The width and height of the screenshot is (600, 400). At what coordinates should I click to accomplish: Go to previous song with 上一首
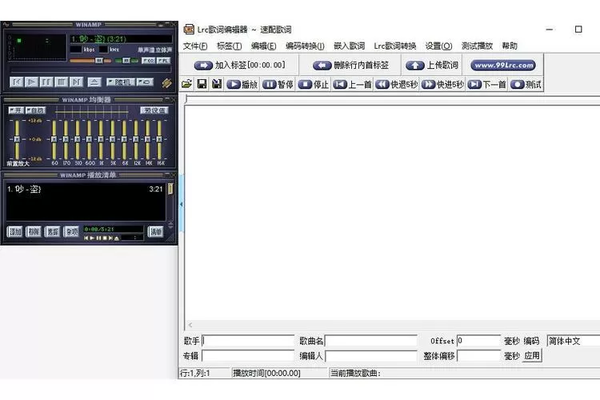pyautogui.click(x=353, y=84)
